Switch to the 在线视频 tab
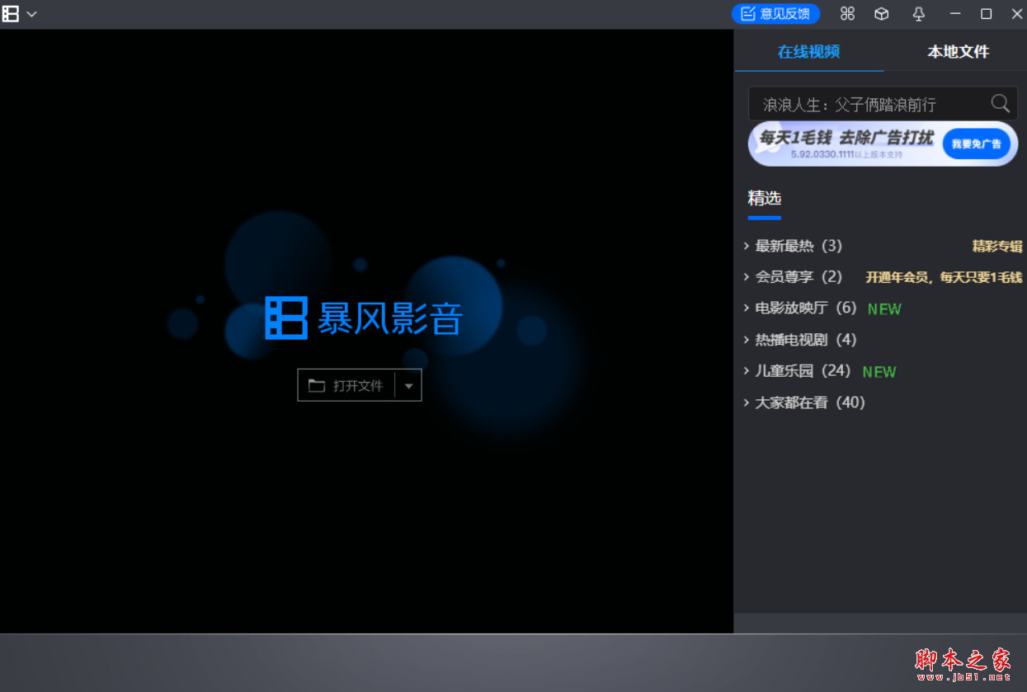 808,52
